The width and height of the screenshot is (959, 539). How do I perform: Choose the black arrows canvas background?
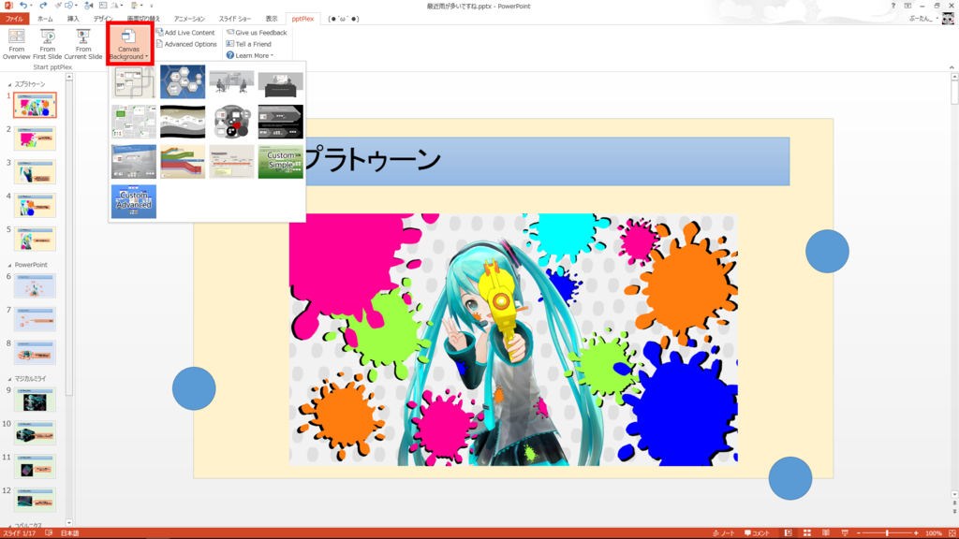[x=281, y=122]
